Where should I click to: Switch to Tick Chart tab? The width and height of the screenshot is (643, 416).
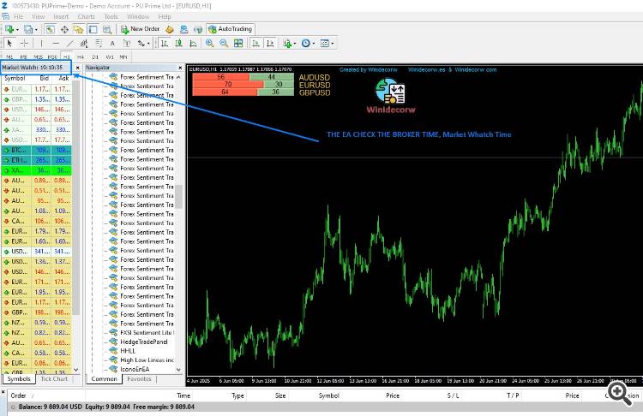[x=54, y=379]
